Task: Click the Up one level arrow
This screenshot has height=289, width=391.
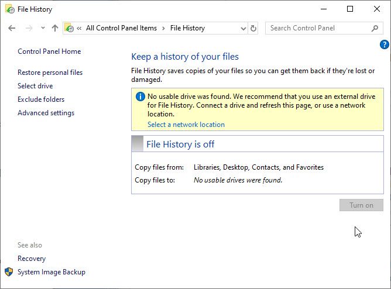Action: 55,28
